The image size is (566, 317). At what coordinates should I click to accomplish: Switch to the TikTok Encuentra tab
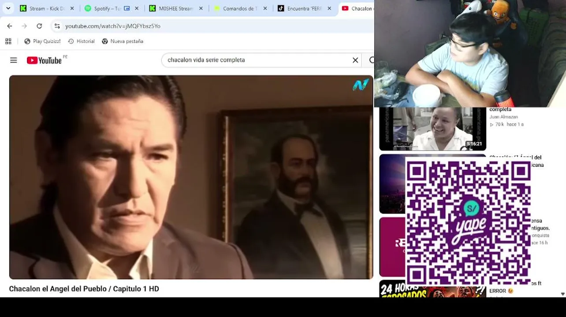(300, 8)
